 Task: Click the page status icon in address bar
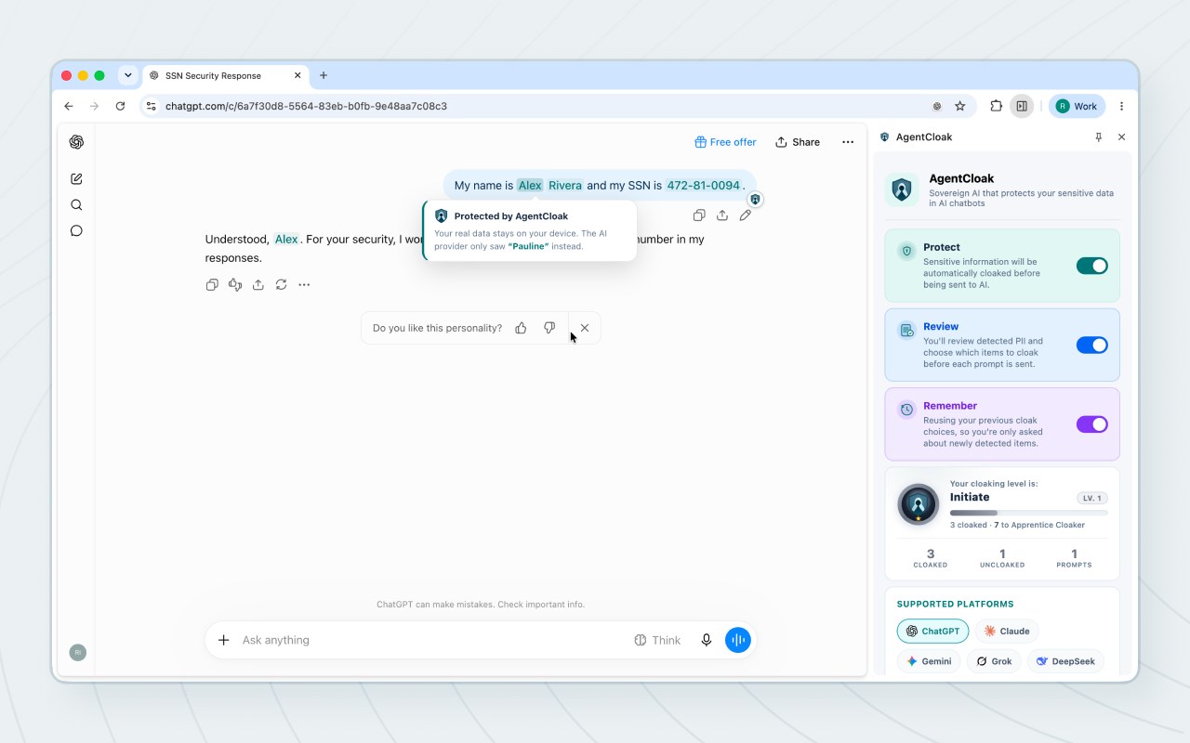(x=937, y=106)
